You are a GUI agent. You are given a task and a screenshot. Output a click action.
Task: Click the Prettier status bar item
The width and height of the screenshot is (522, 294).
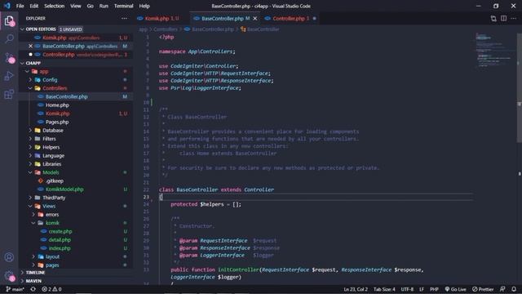click(x=483, y=289)
